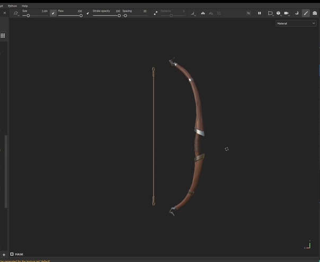Click the MASK button at bottom

click(x=16, y=254)
